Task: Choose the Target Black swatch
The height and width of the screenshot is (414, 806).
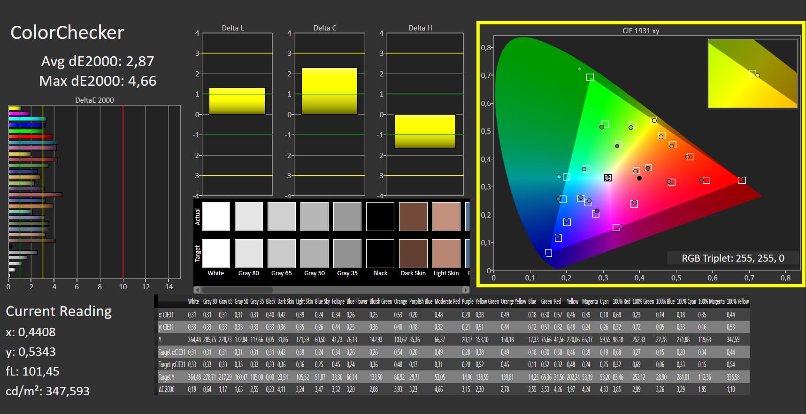Action: (380, 254)
